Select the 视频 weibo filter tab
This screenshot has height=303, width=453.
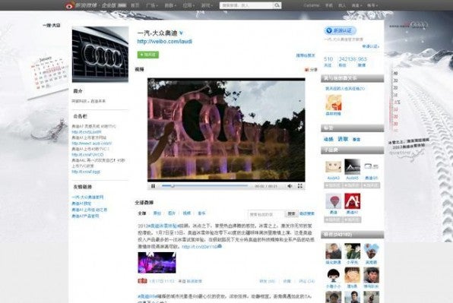tap(187, 213)
